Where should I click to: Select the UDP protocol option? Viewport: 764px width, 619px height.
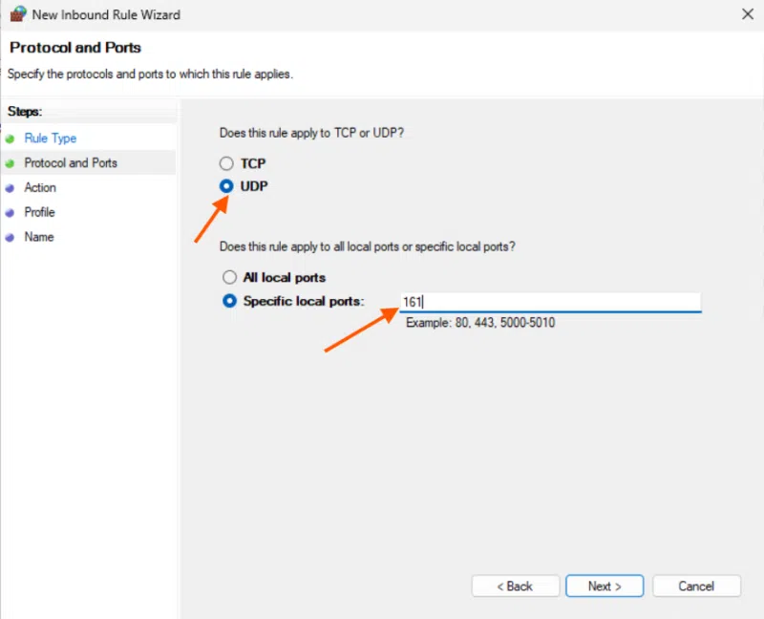226,186
